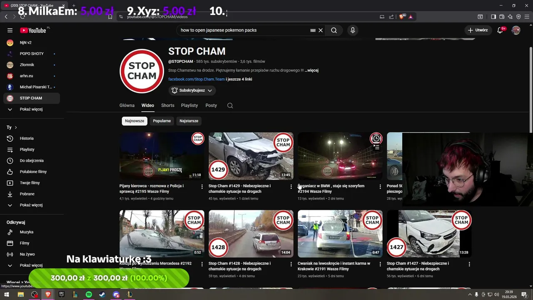Screen dimensions: 533x300
Task: Open the on-screen keyboard in search box
Action: [x=313, y=30]
